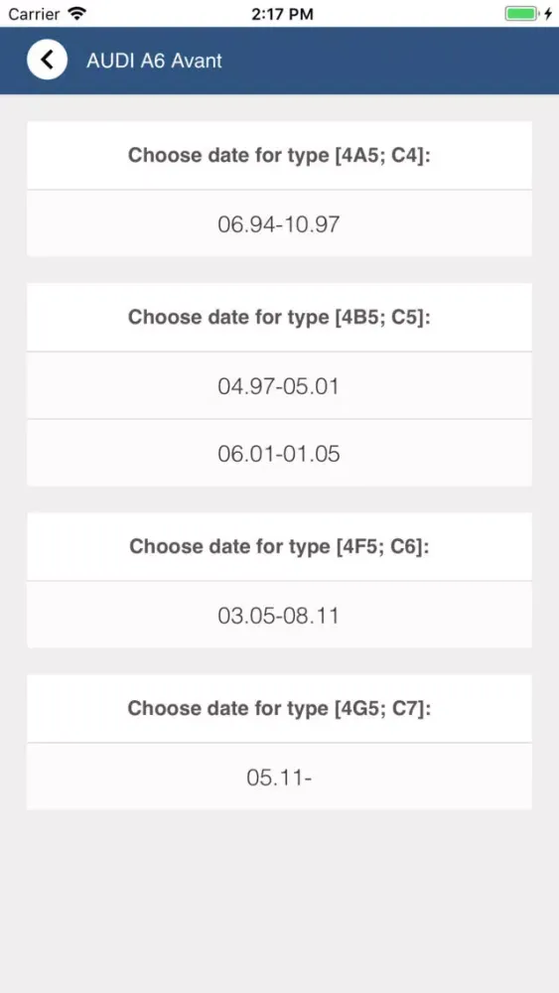Tap the [4F5; C6] type header
The height and width of the screenshot is (993, 559).
(x=279, y=546)
